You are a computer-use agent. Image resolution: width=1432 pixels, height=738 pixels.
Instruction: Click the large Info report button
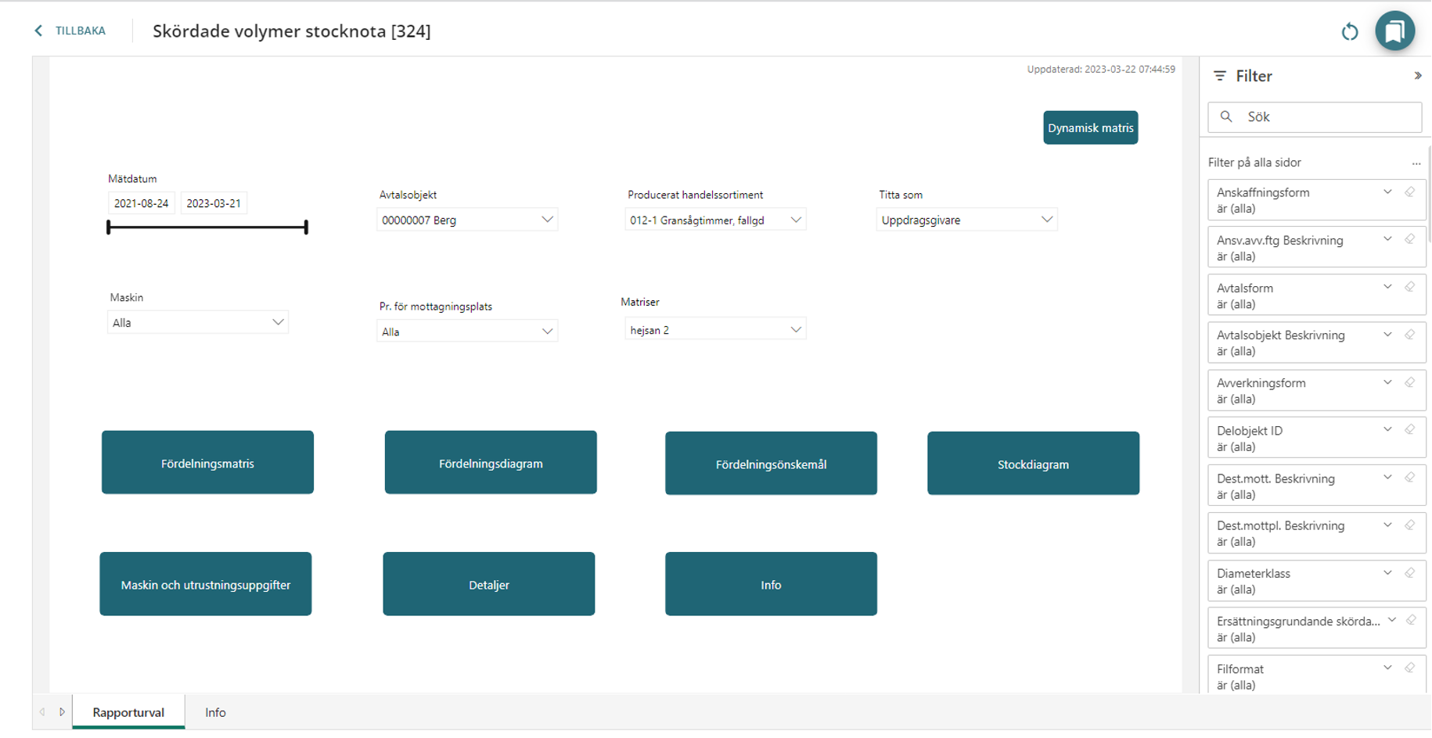pyautogui.click(x=771, y=584)
